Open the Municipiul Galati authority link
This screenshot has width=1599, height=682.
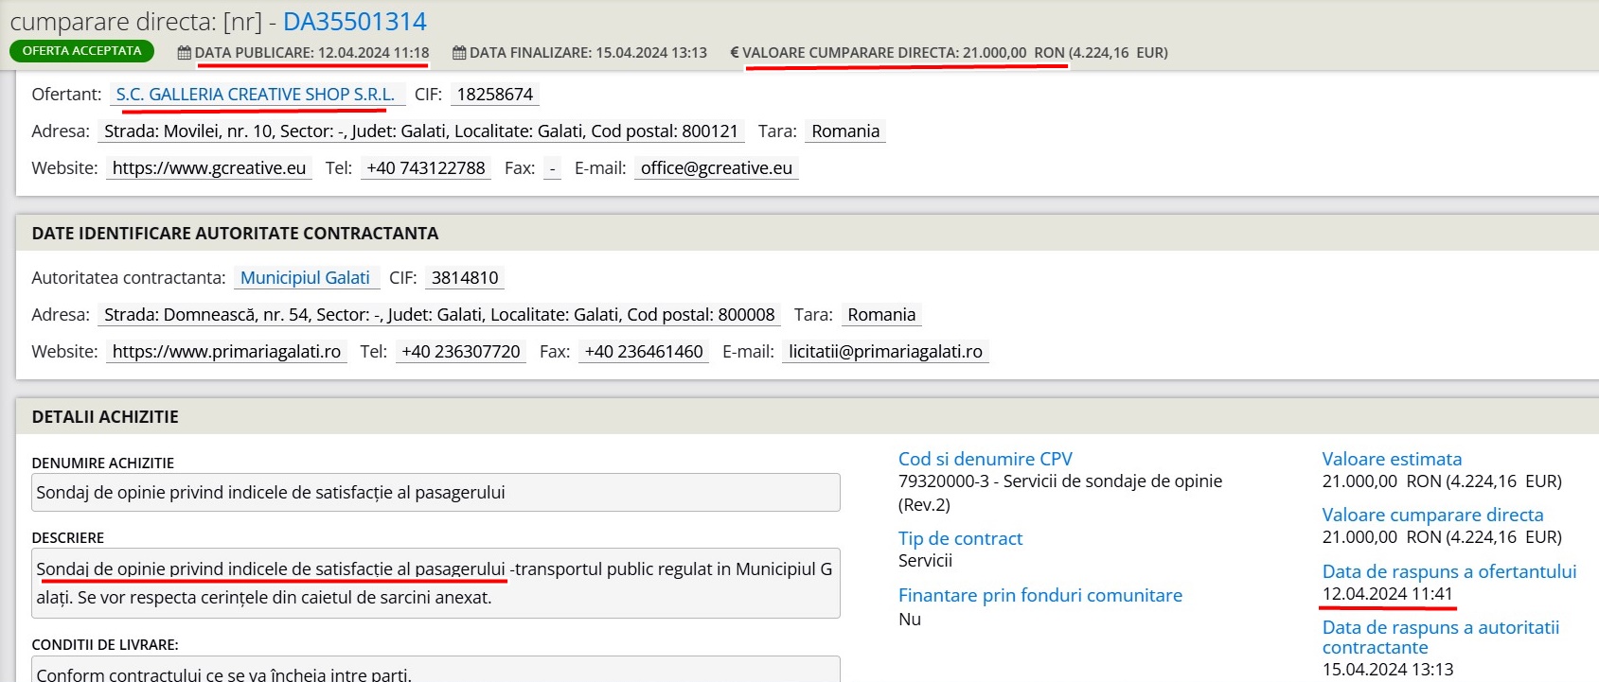(305, 277)
